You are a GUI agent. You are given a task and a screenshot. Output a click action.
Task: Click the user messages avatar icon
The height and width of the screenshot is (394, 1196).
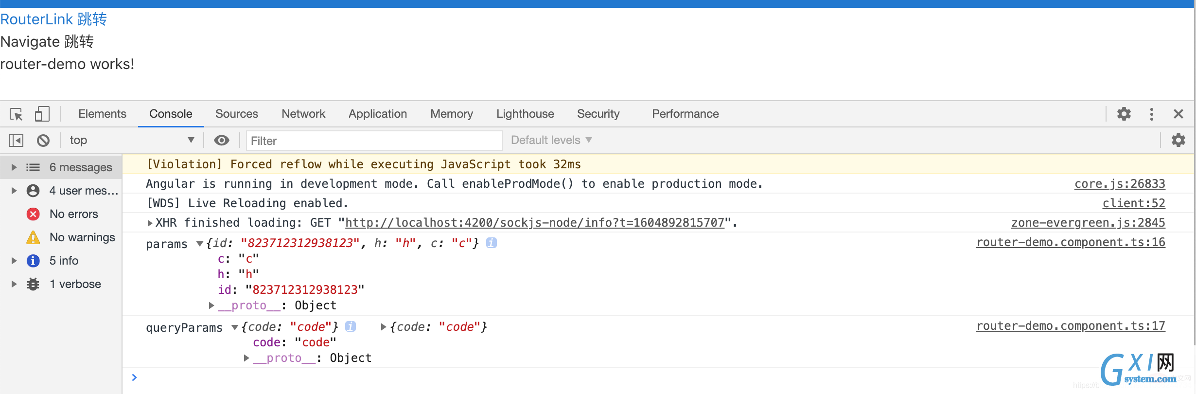pos(33,191)
